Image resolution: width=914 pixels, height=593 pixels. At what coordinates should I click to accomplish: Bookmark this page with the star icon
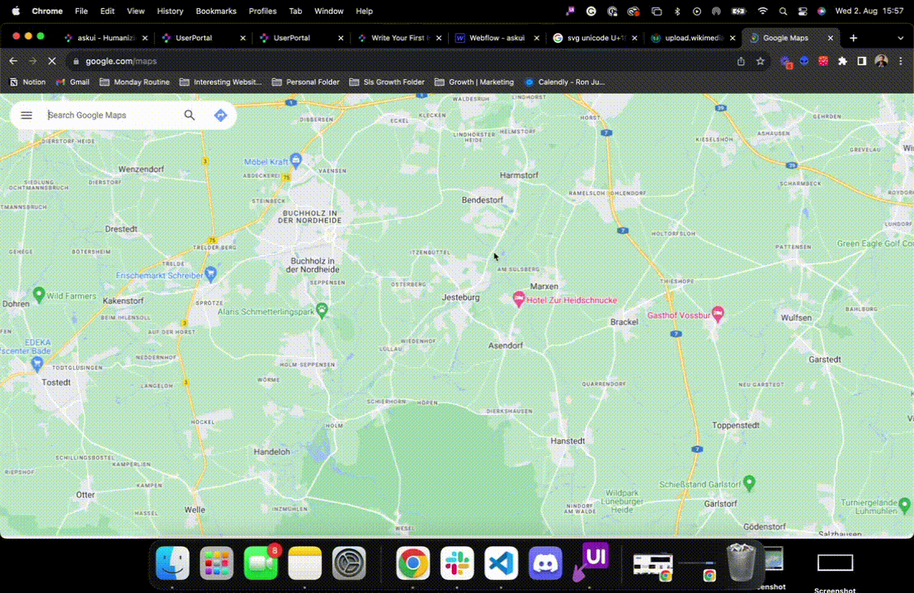760,61
